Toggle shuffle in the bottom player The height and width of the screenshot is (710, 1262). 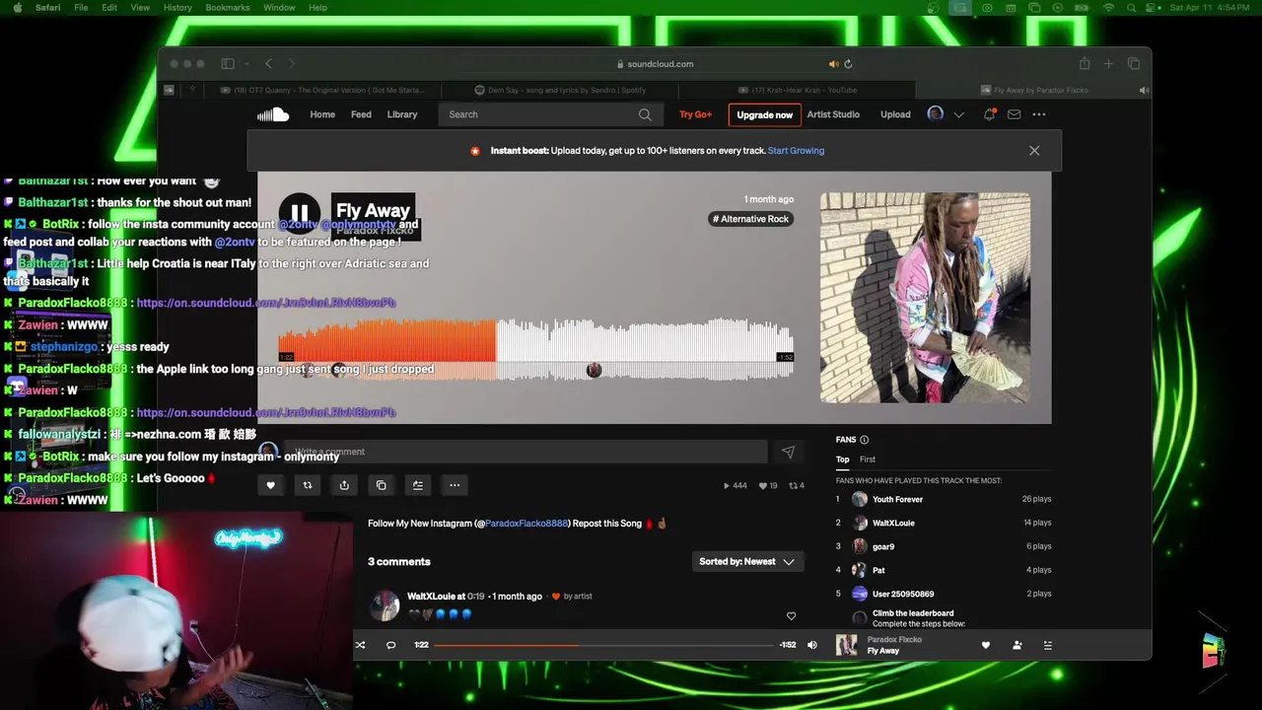tap(360, 645)
